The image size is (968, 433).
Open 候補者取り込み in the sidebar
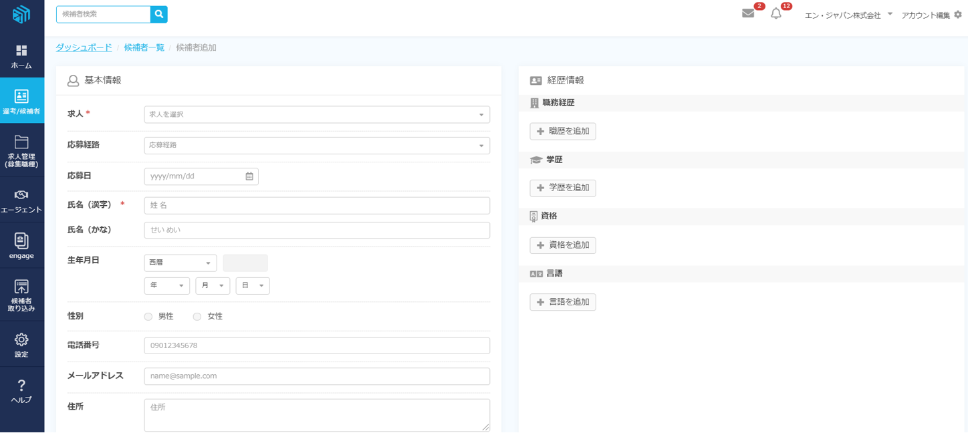pyautogui.click(x=21, y=295)
